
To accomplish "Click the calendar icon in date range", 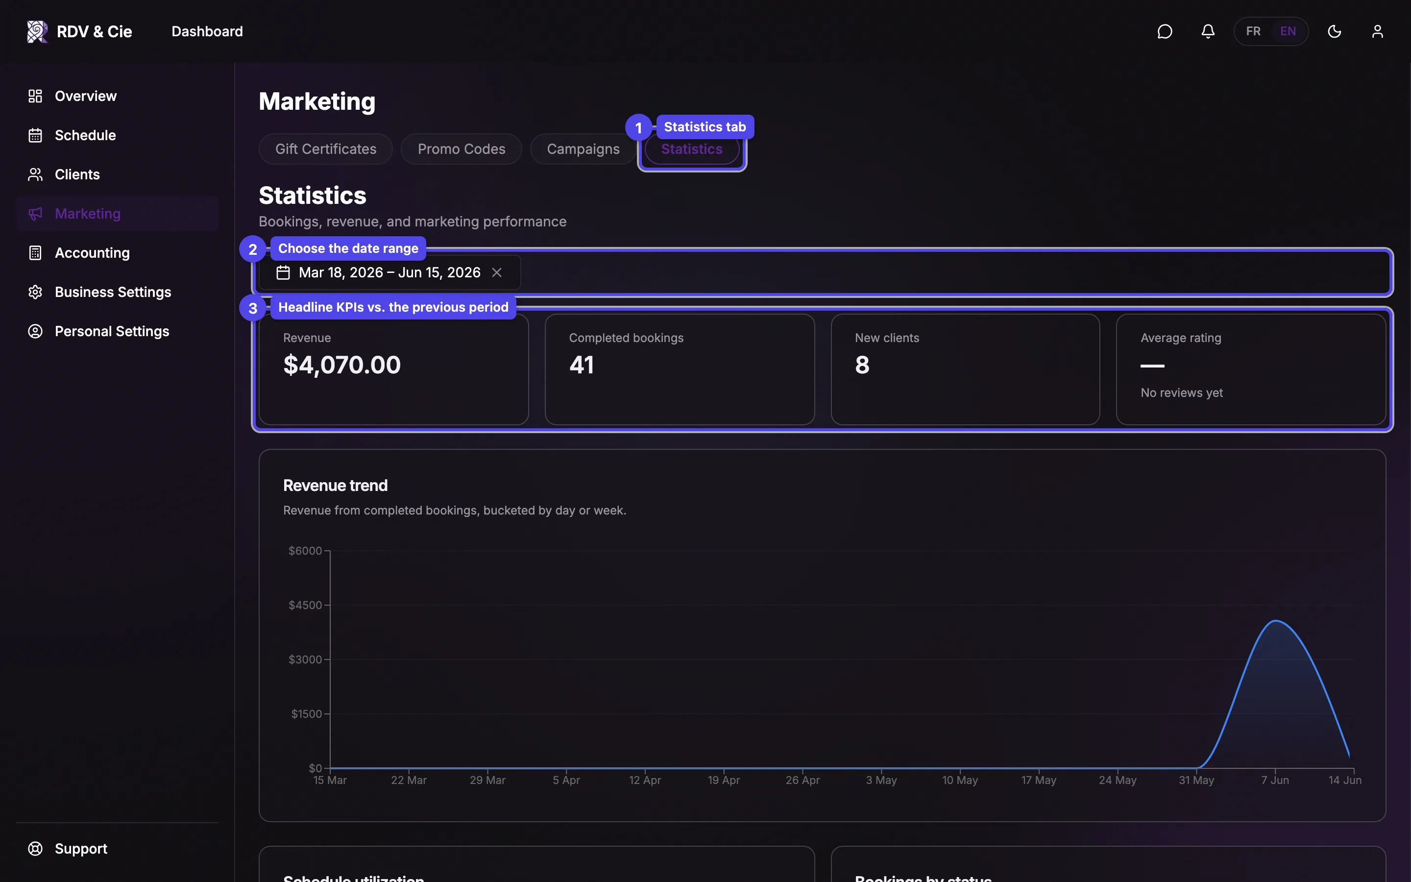I will tap(283, 272).
